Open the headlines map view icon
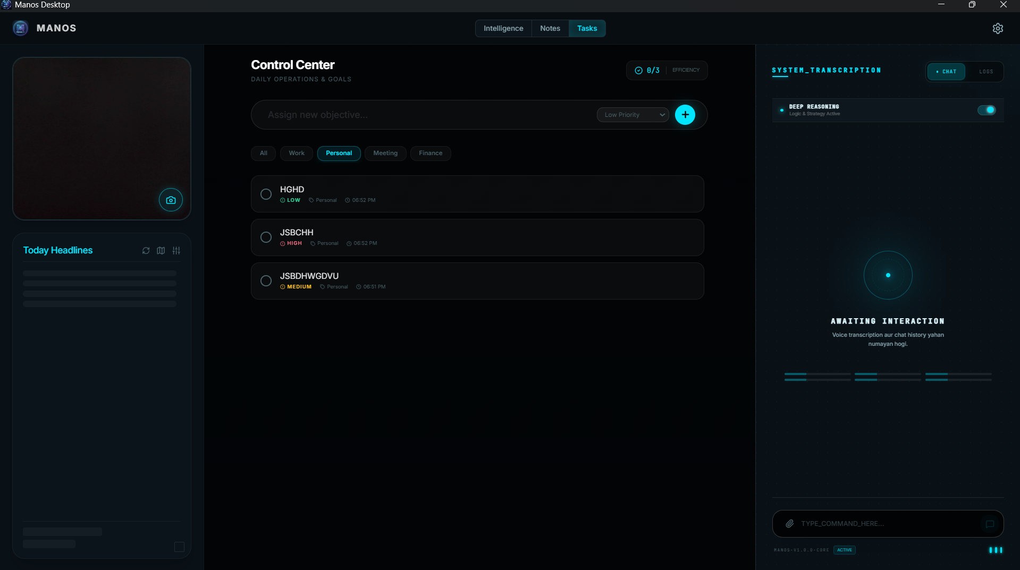Image resolution: width=1020 pixels, height=570 pixels. pyautogui.click(x=161, y=250)
